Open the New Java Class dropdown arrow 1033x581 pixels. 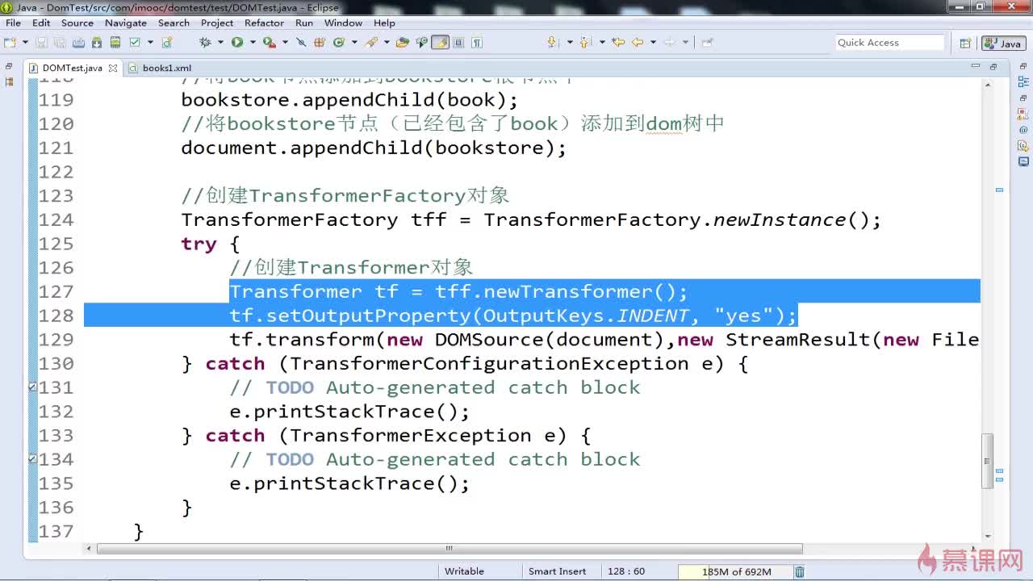(x=354, y=42)
